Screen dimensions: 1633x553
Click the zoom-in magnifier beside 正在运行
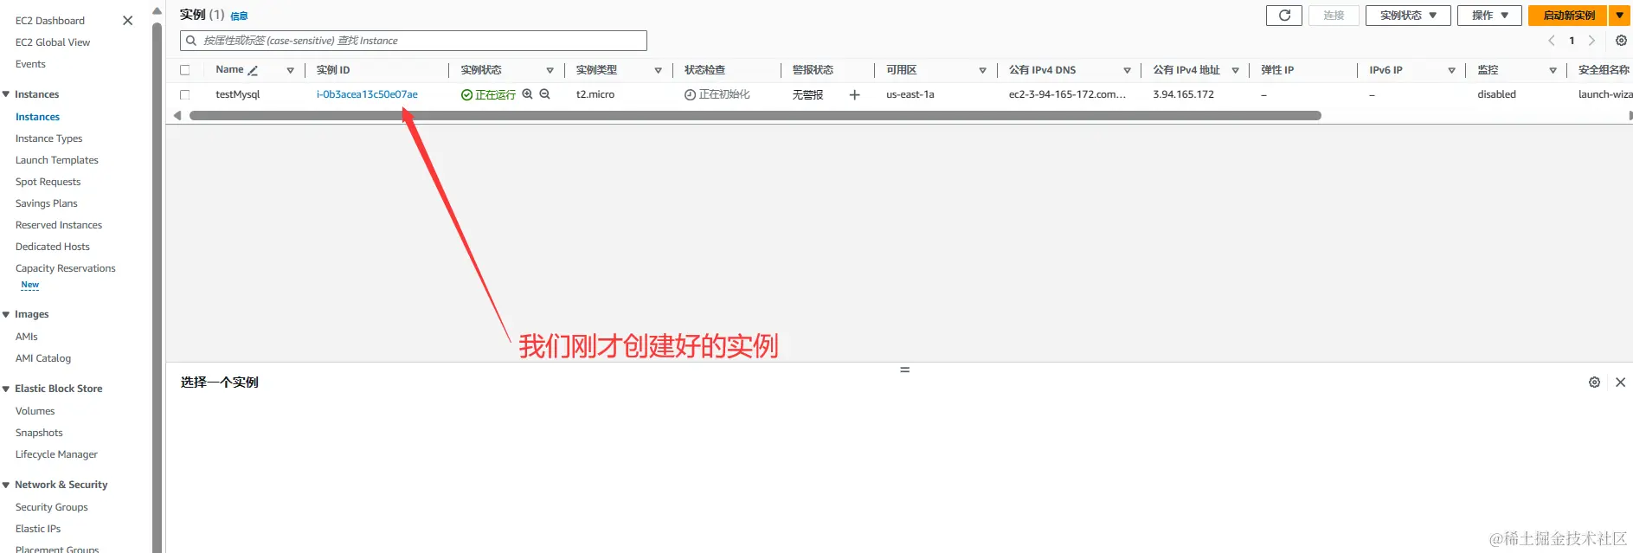(x=527, y=94)
